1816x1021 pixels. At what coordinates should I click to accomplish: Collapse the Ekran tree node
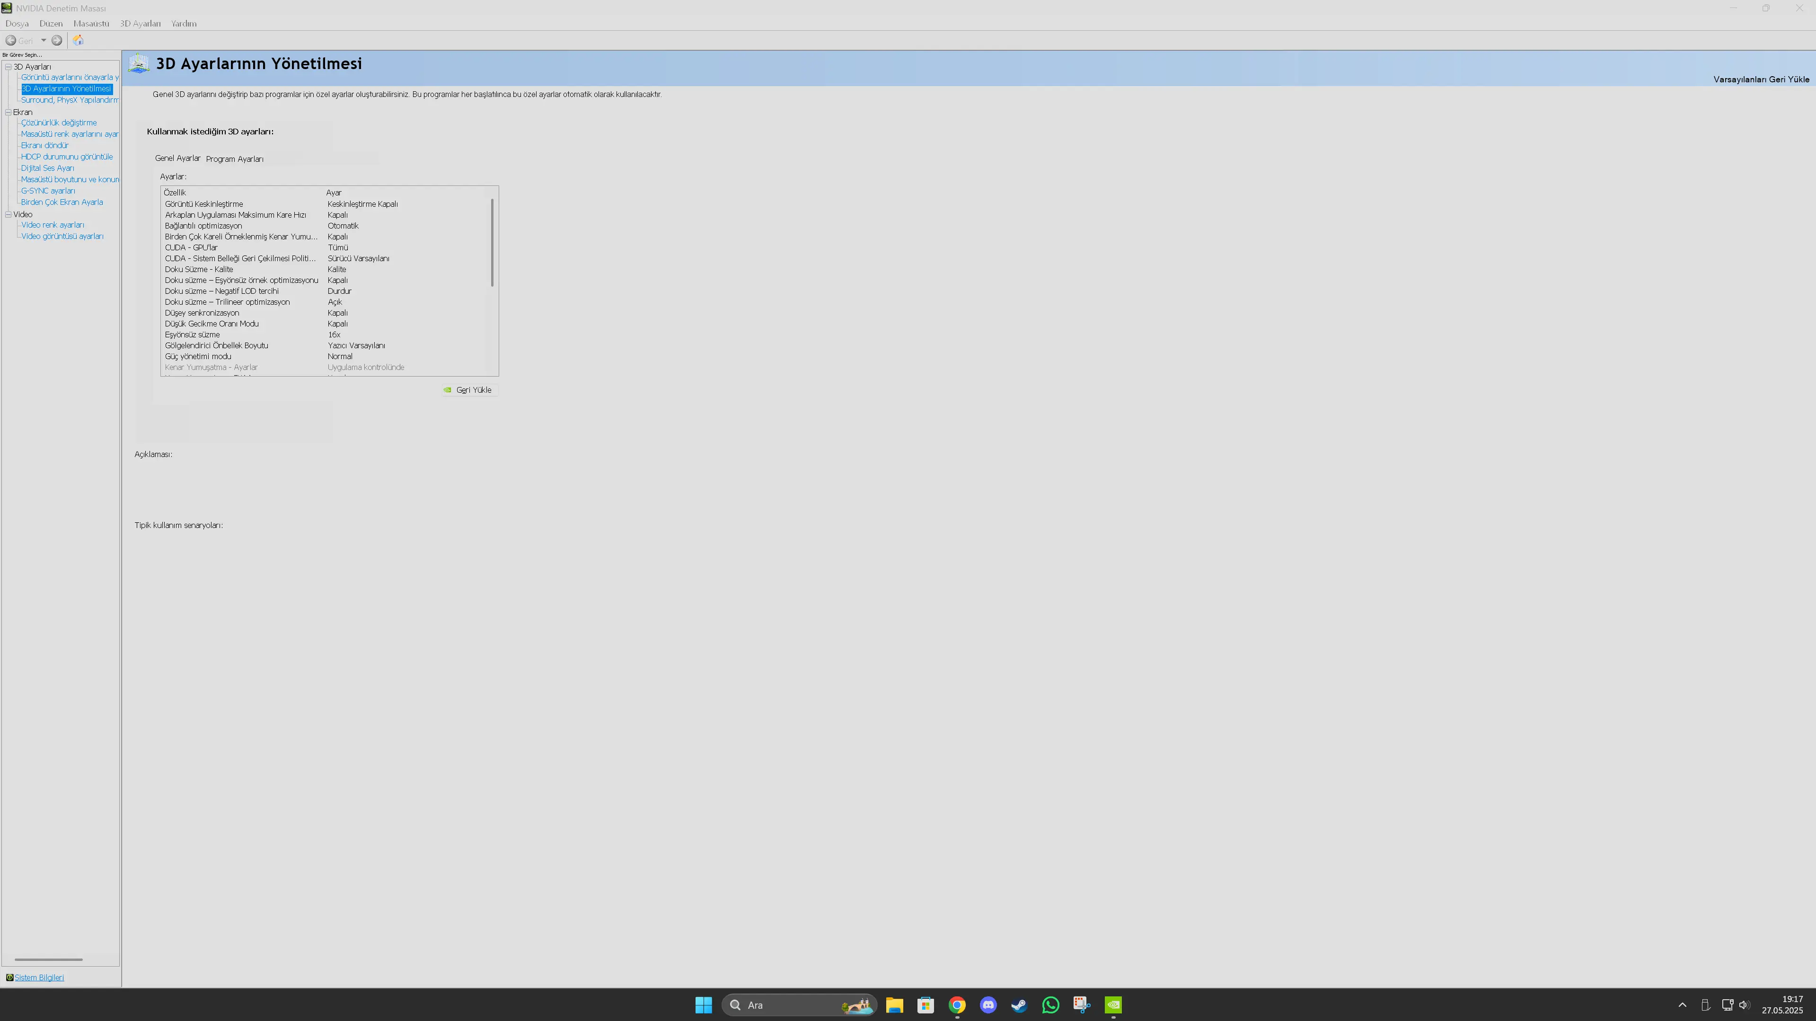click(9, 112)
